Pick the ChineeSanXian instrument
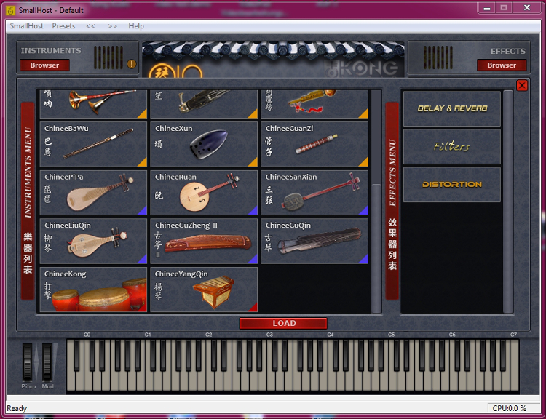This screenshot has height=419, width=546. point(314,193)
